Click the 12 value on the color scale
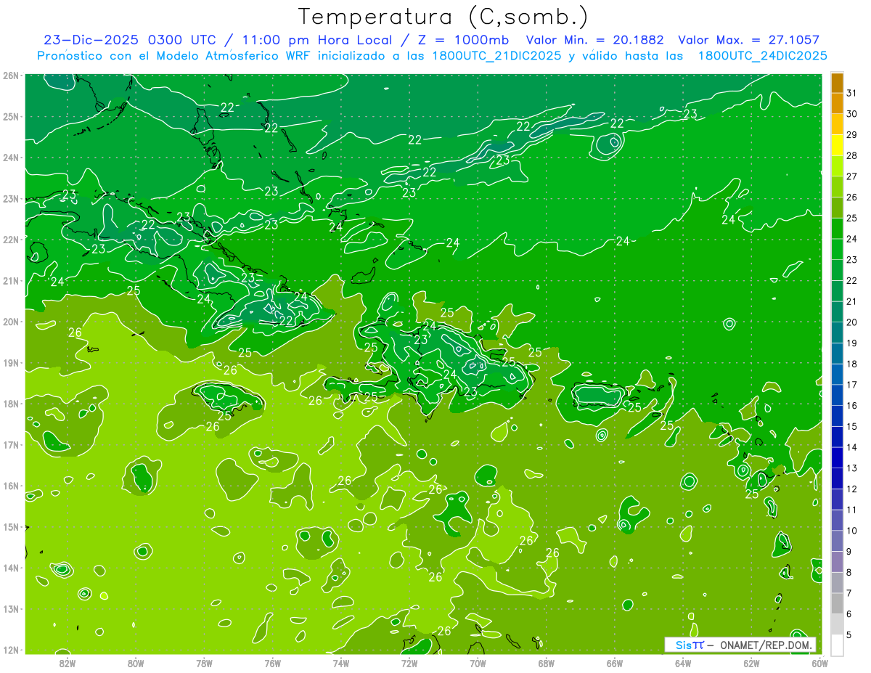Image resolution: width=871 pixels, height=673 pixels. pyautogui.click(x=852, y=489)
